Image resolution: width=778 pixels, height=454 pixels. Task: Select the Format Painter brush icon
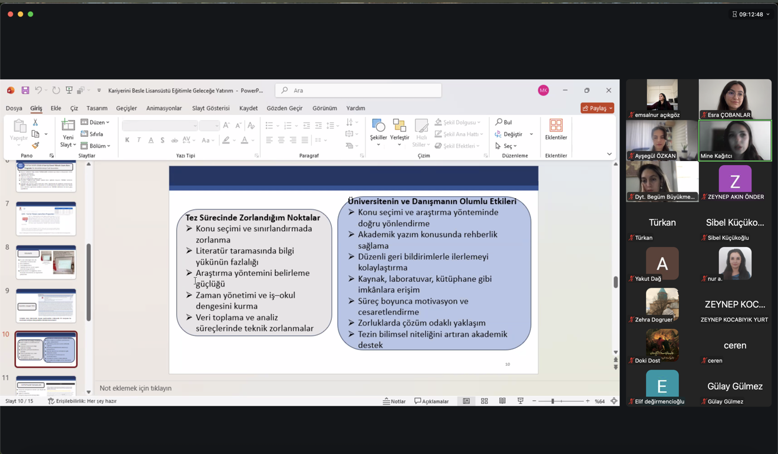point(35,146)
